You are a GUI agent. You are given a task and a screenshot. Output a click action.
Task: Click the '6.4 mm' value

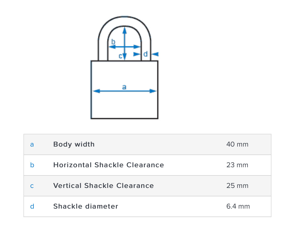[238, 206]
